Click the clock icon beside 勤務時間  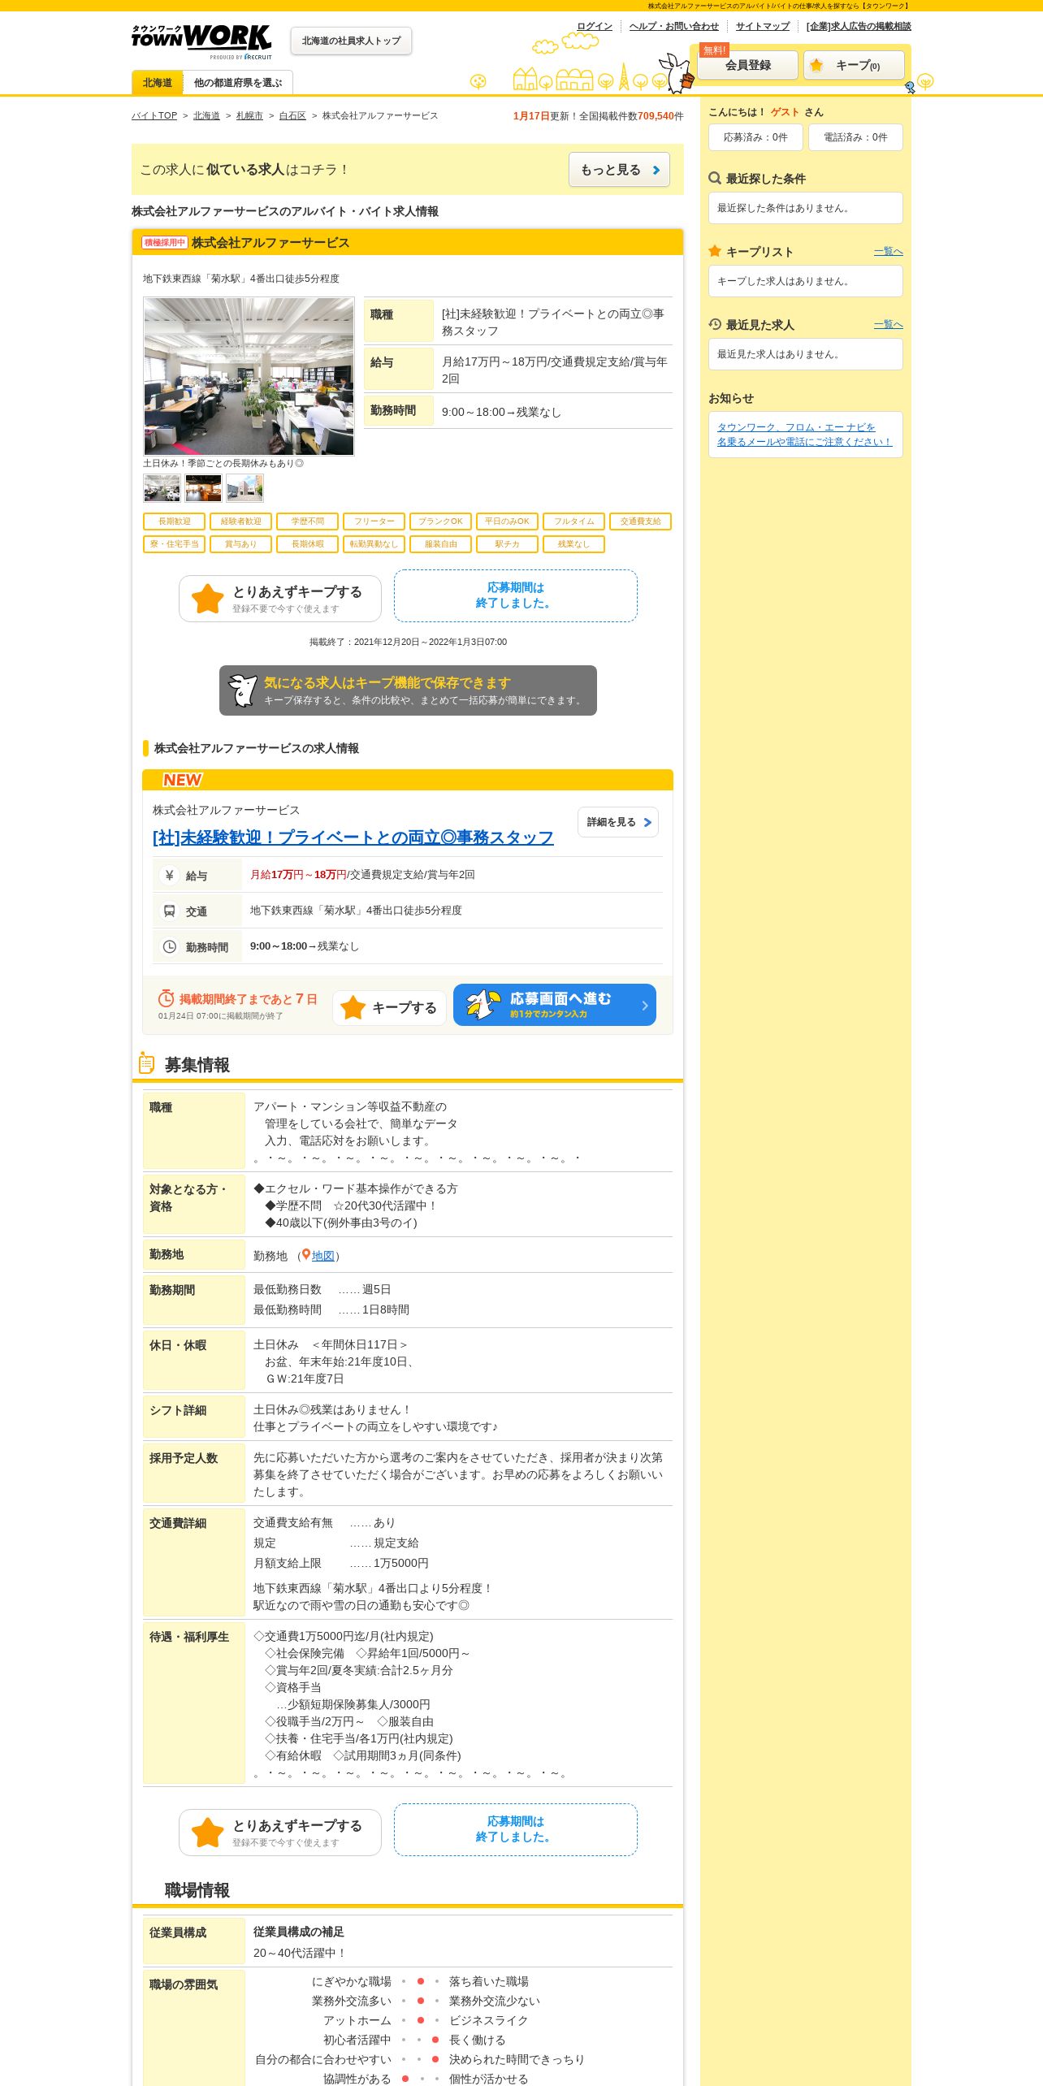tap(169, 946)
